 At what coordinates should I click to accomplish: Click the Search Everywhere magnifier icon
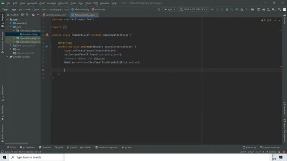pyautogui.click(x=279, y=9)
